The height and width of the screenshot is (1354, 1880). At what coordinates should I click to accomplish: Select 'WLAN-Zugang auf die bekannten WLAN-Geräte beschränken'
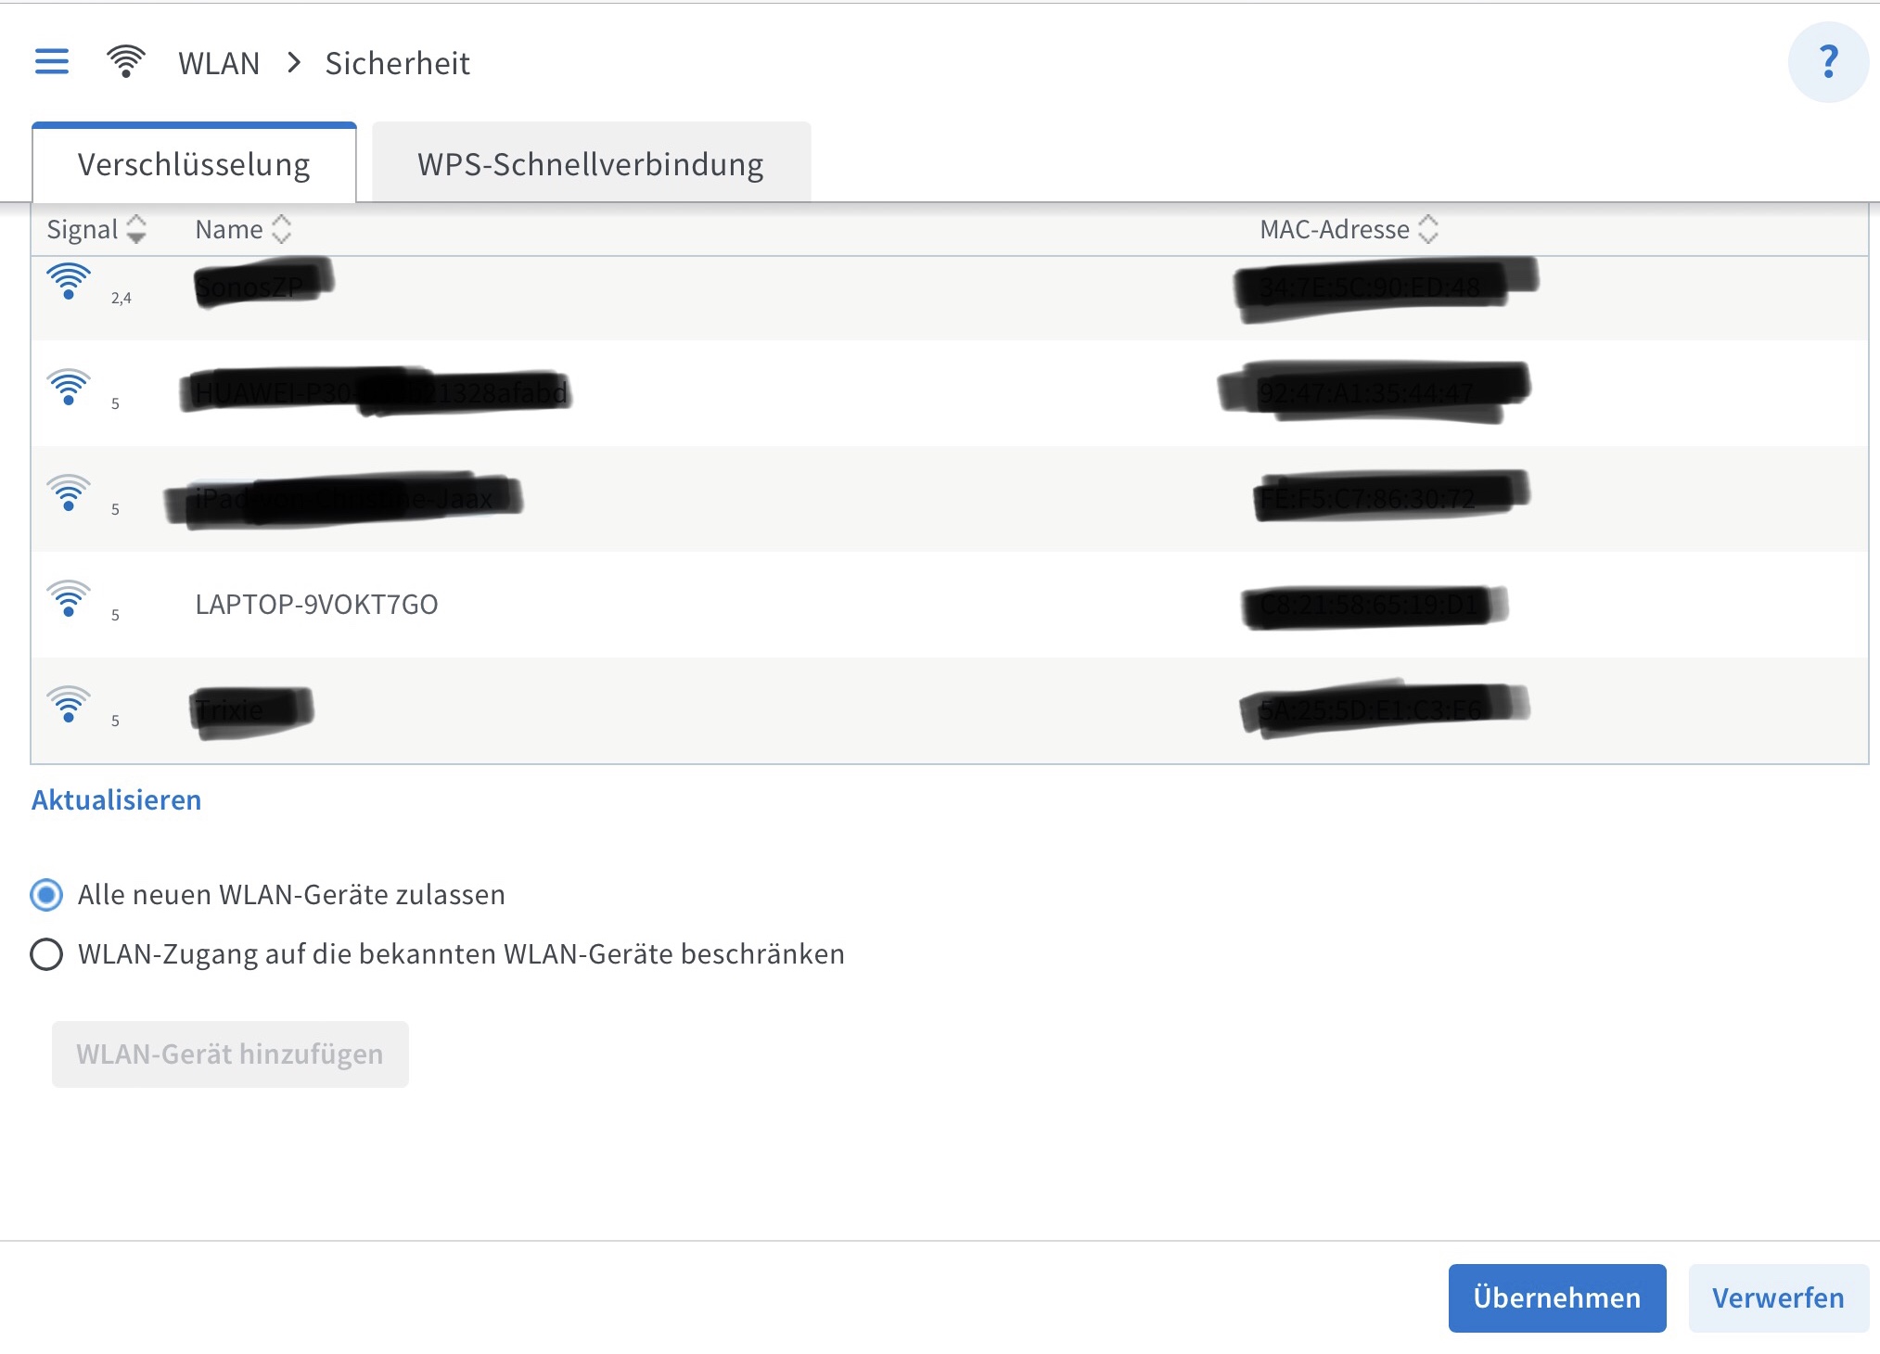point(46,954)
